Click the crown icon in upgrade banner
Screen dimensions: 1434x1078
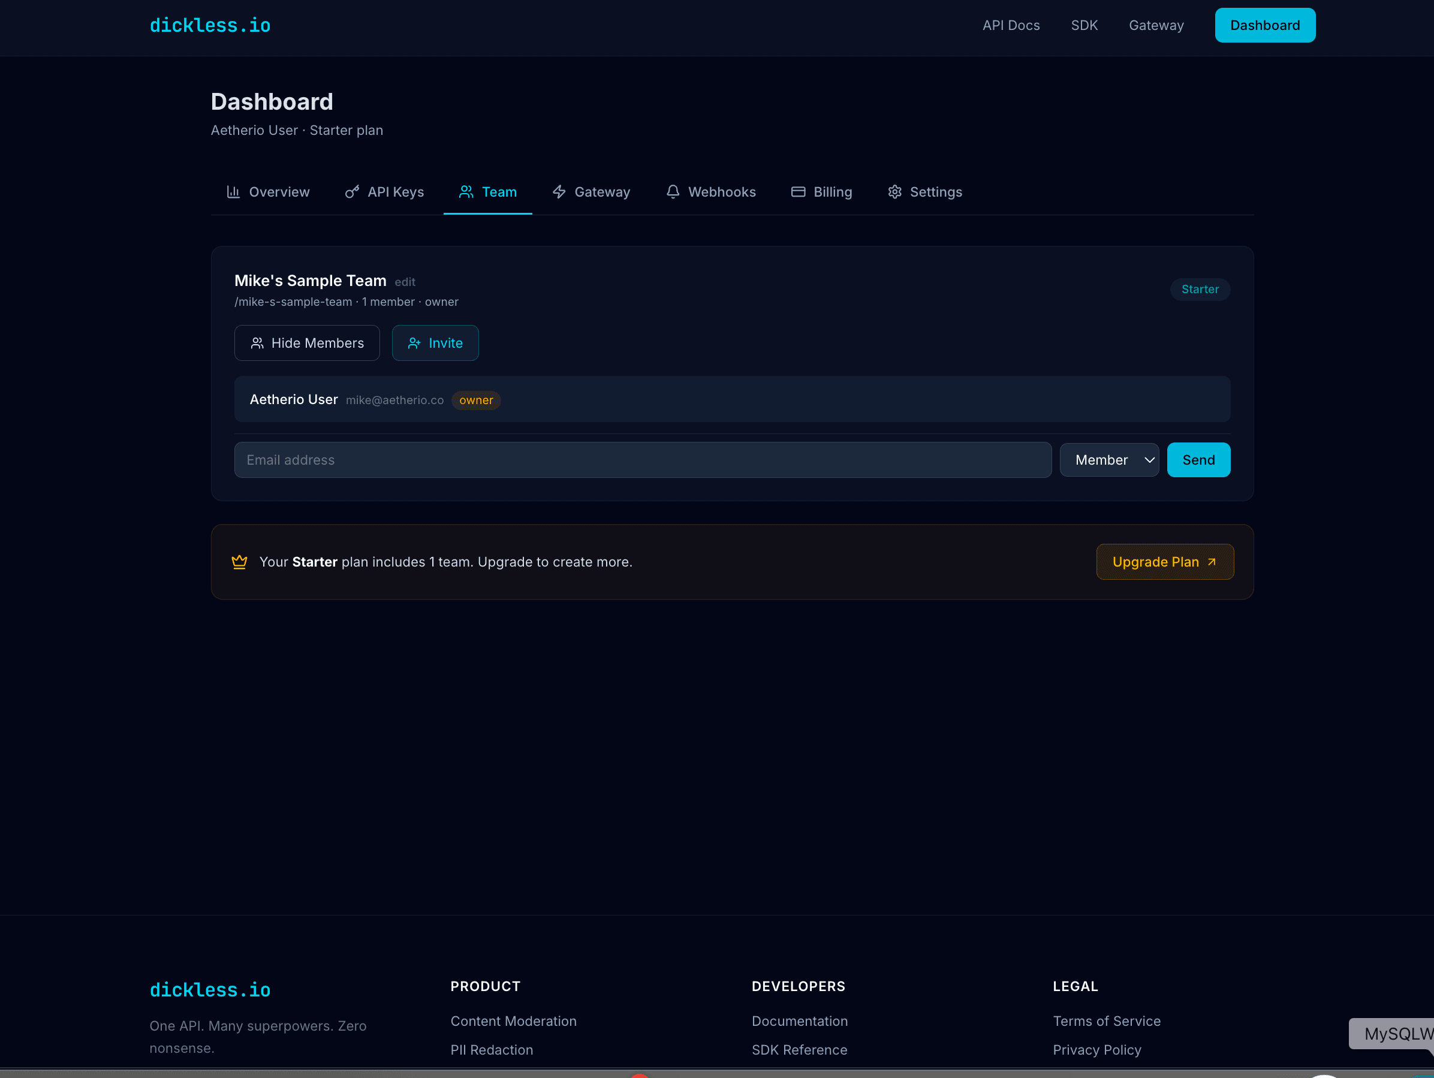tap(239, 561)
